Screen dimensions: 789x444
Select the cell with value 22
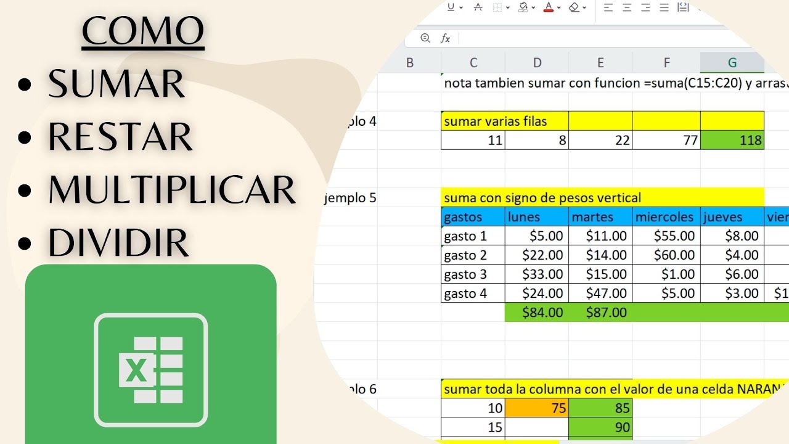point(600,140)
